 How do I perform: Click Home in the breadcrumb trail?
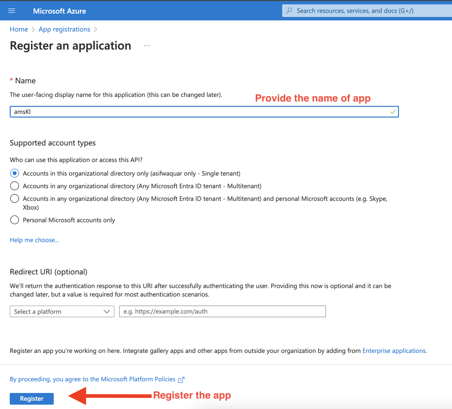point(19,29)
